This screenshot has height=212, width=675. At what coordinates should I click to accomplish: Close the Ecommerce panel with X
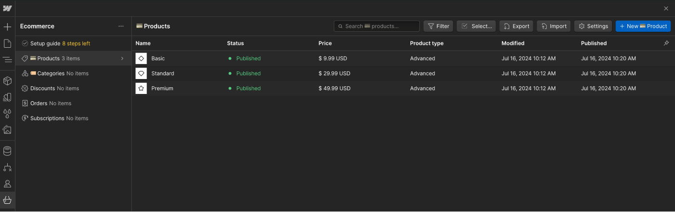coord(666,8)
